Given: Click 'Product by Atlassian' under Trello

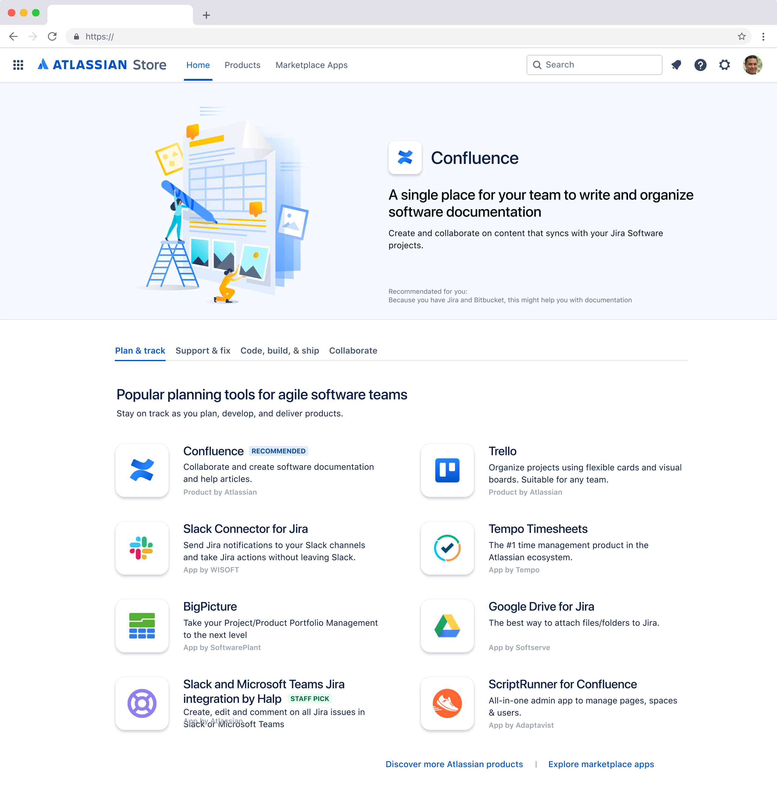Looking at the screenshot, I should point(525,492).
